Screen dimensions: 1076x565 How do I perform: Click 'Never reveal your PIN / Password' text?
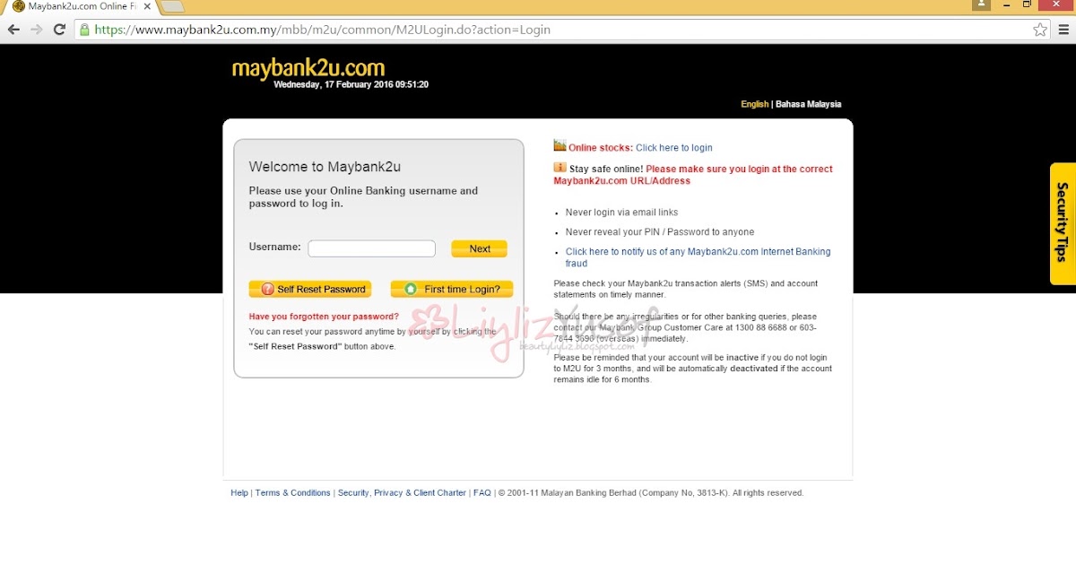pyautogui.click(x=660, y=232)
